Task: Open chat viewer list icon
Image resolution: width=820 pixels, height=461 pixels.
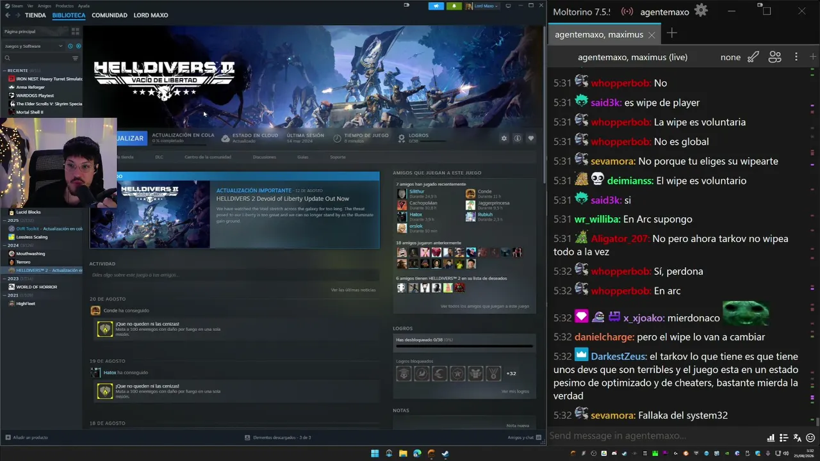Action: coord(775,57)
